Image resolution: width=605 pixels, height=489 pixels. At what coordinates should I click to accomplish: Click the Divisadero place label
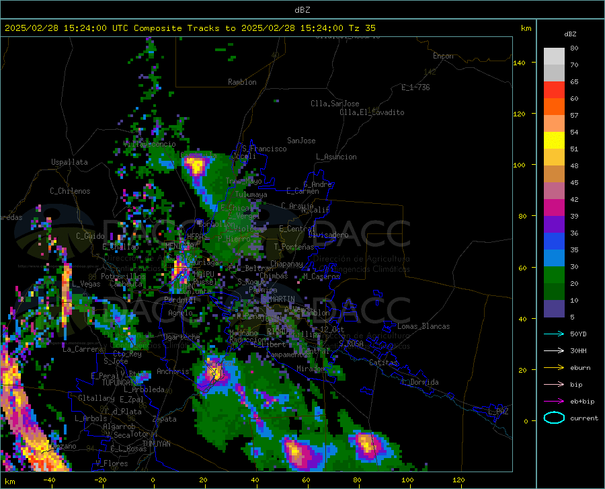328,235
